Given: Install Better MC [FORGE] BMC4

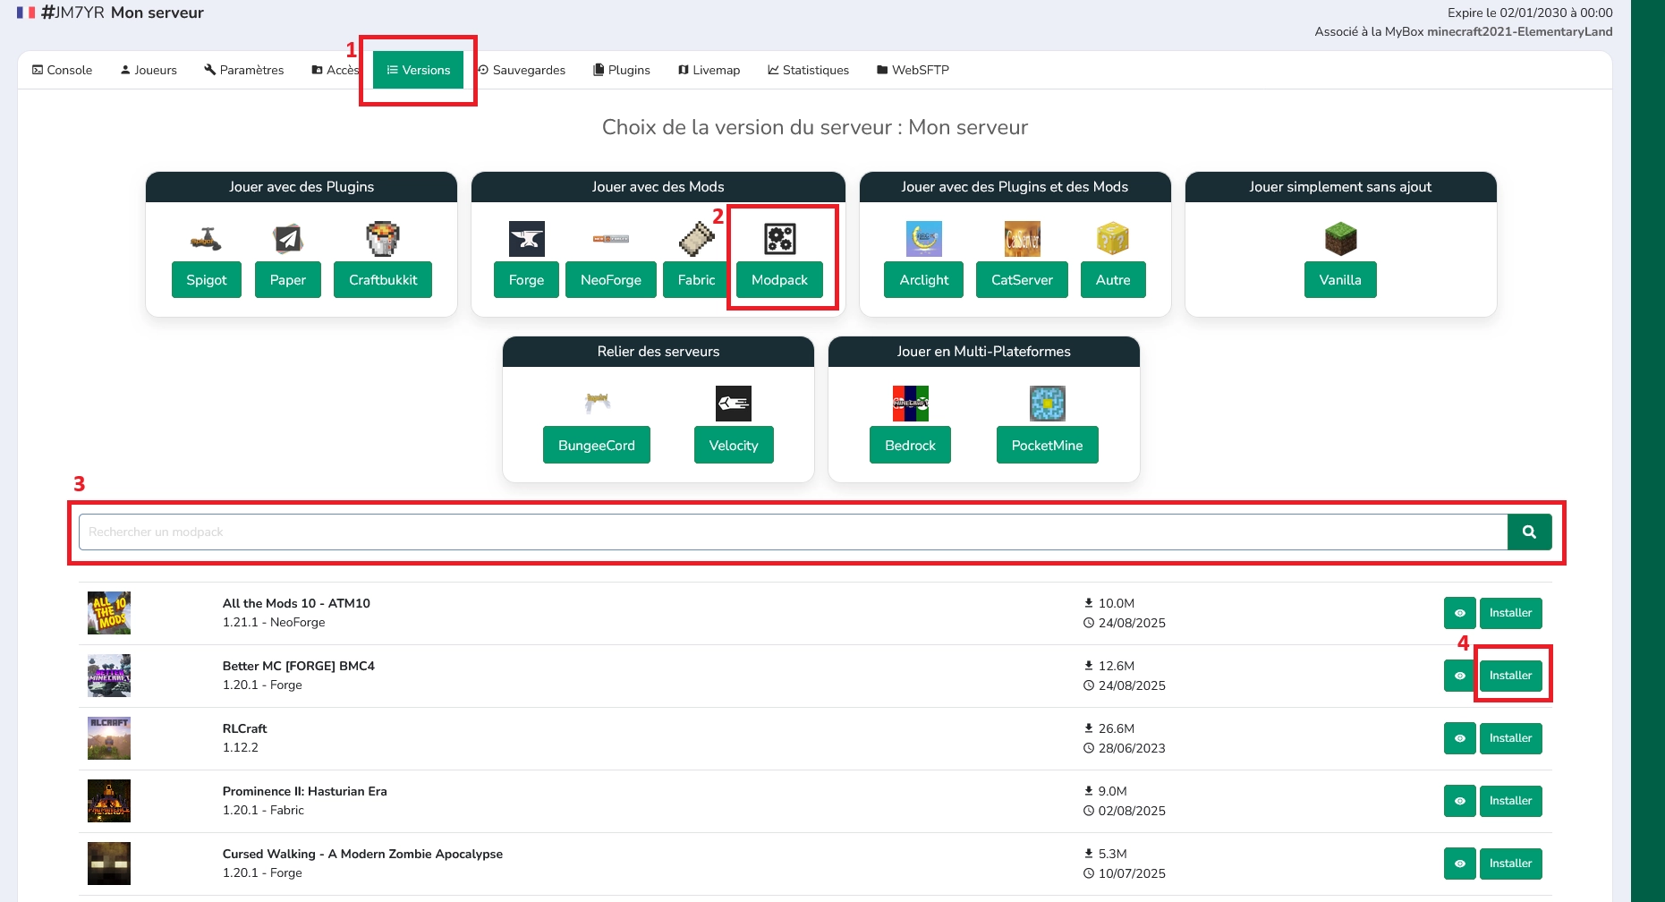Looking at the screenshot, I should coord(1511,676).
